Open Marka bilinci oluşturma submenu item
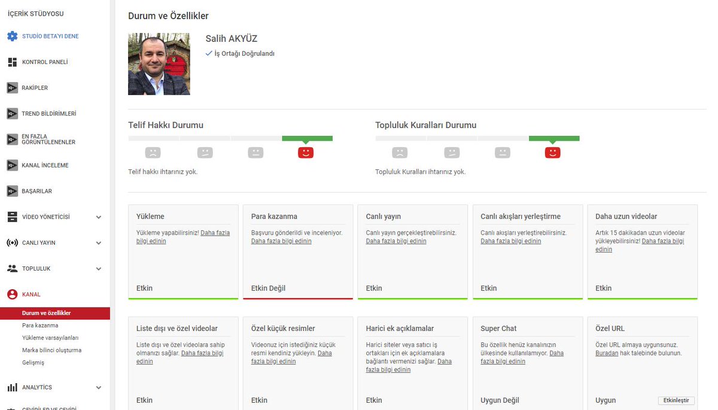The image size is (718, 410). [51, 350]
